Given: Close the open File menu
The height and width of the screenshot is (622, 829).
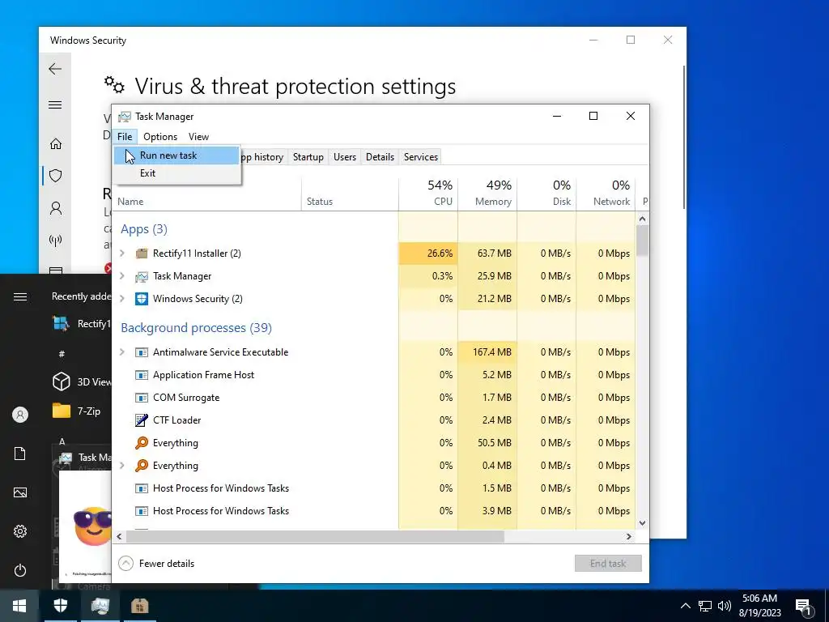Looking at the screenshot, I should [x=125, y=136].
